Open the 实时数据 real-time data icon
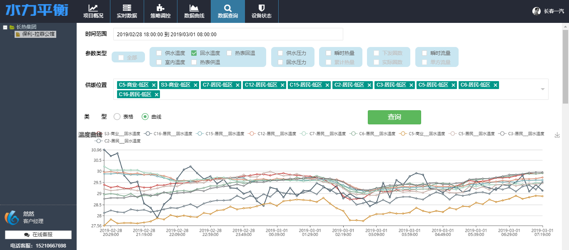Screen dimensions: 569x250 tap(127, 8)
